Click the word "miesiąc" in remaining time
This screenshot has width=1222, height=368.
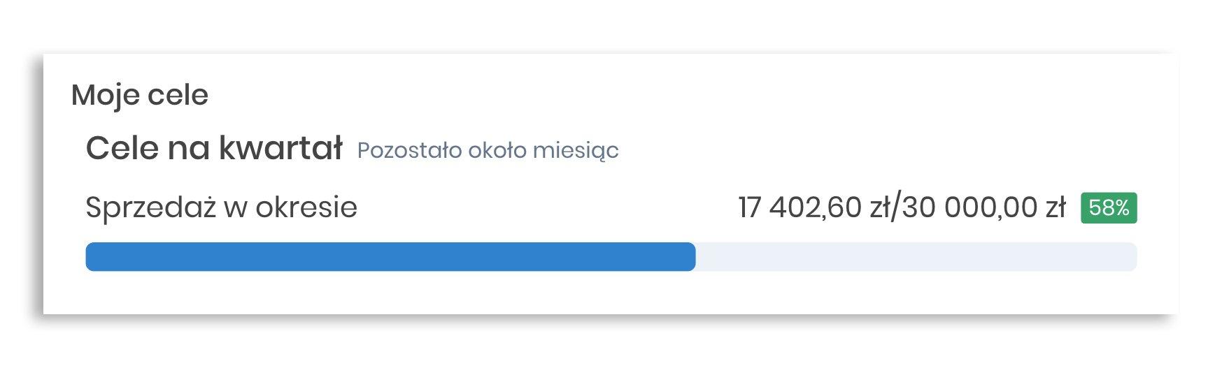click(576, 151)
